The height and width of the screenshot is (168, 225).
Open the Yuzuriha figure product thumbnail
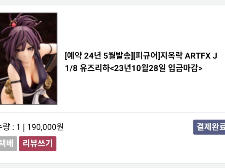[29, 59]
